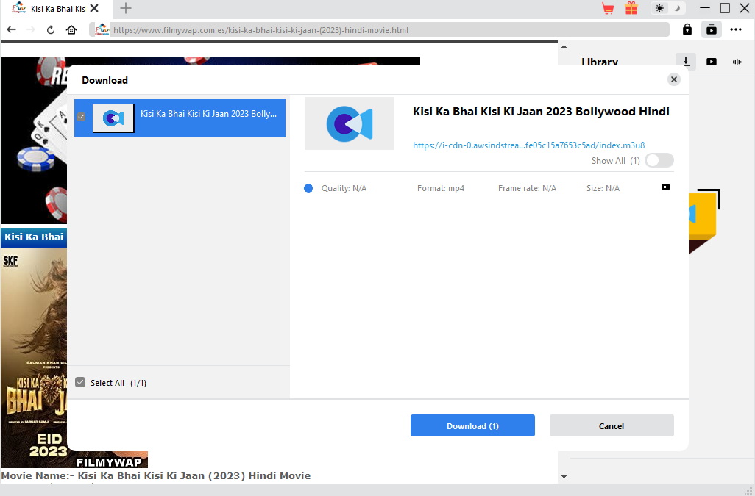Go to home page icon
755x496 pixels.
(x=71, y=30)
